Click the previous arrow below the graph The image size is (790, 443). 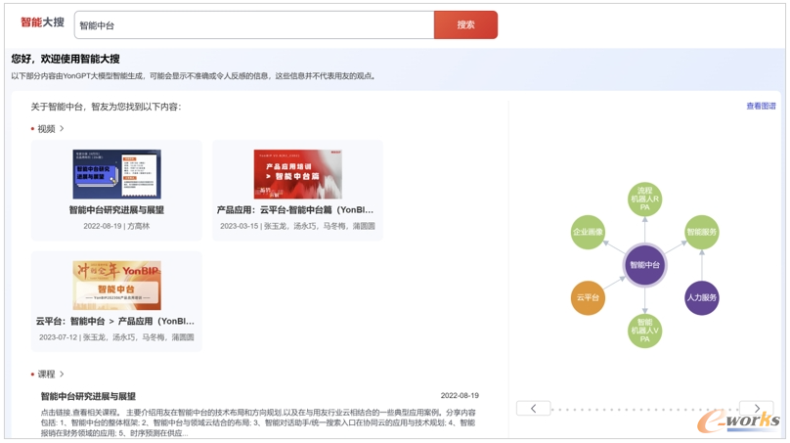(x=534, y=408)
